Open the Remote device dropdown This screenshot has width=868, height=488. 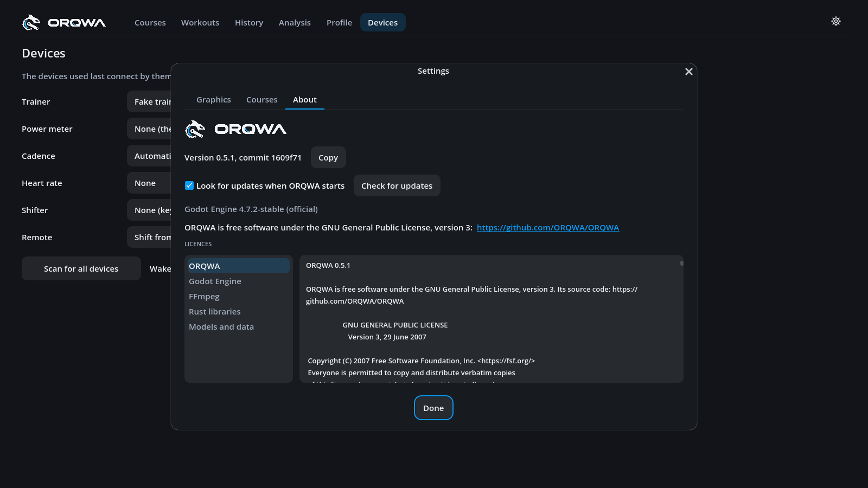click(149, 237)
